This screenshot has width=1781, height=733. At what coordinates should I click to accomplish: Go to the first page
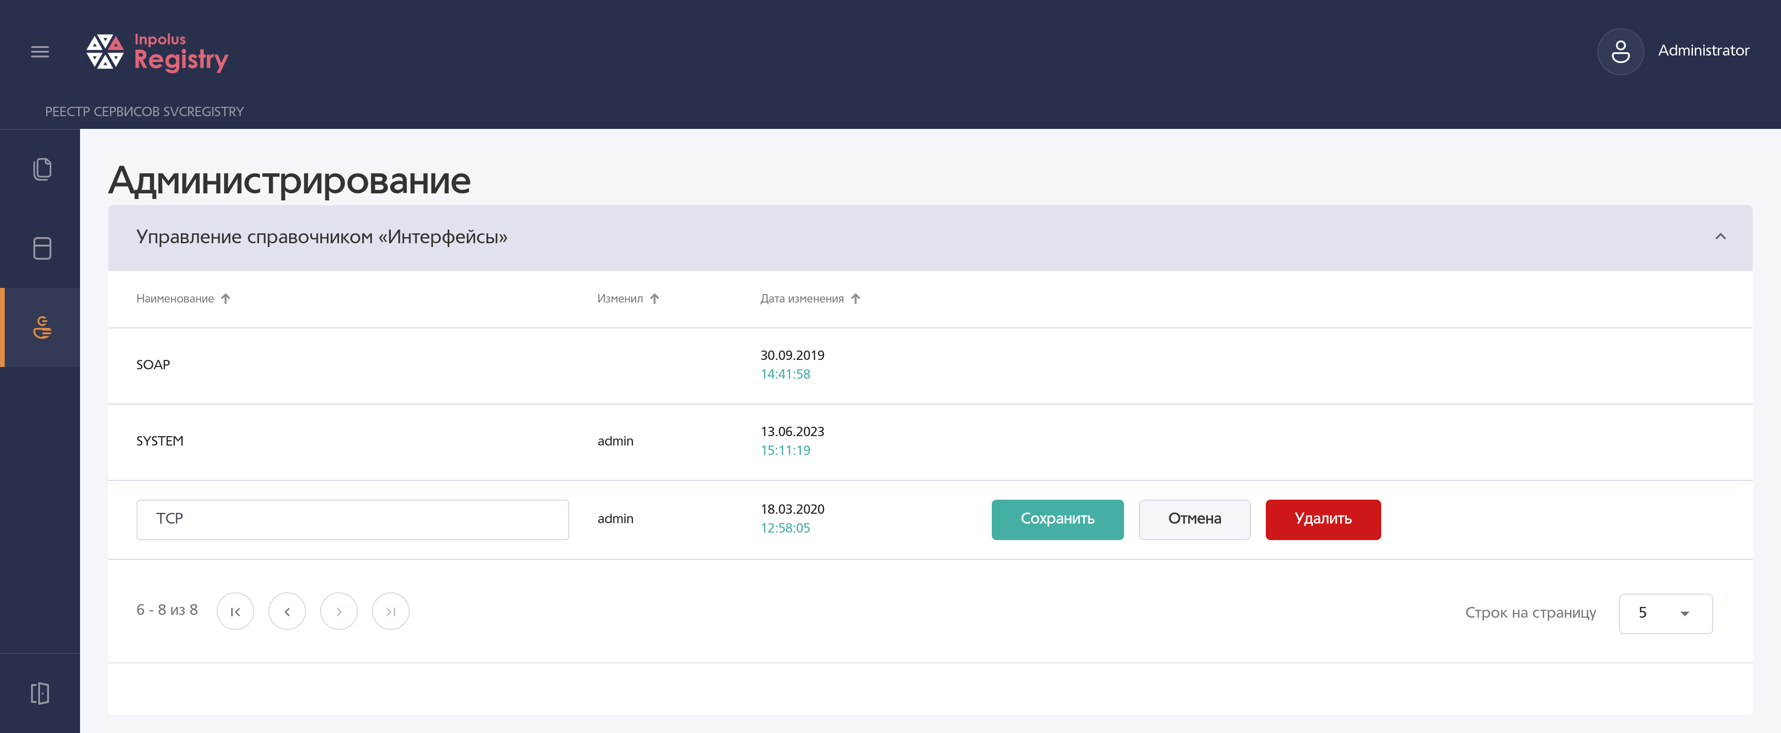click(235, 612)
